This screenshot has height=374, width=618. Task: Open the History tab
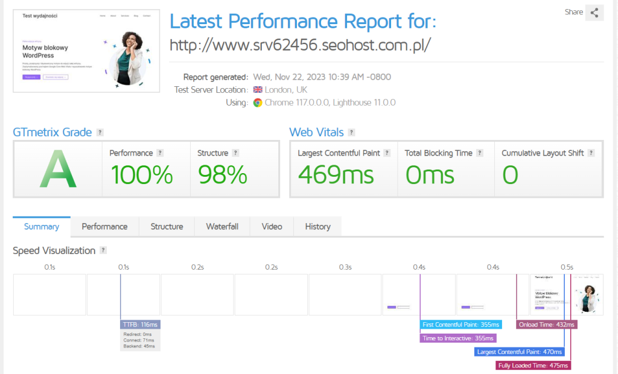coord(317,227)
